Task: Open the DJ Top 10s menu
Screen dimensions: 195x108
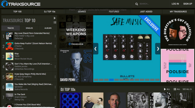Action: pos(50,12)
